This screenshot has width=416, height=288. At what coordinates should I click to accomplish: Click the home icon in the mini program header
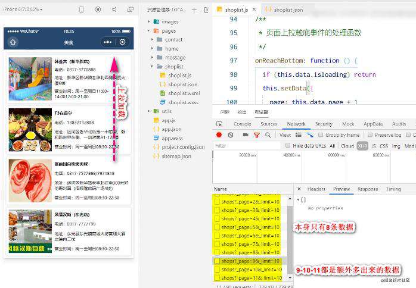pyautogui.click(x=13, y=42)
